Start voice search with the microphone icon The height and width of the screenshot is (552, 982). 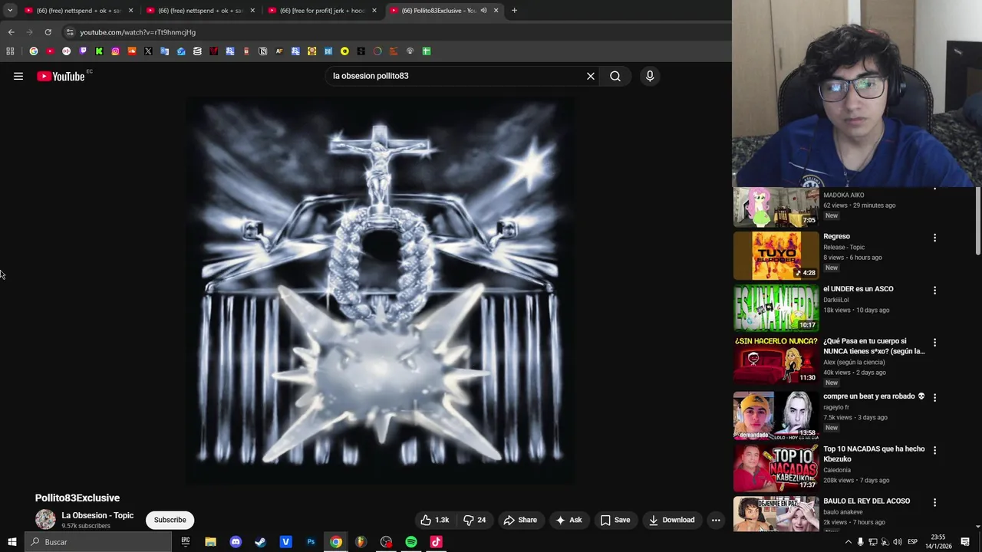tap(650, 76)
